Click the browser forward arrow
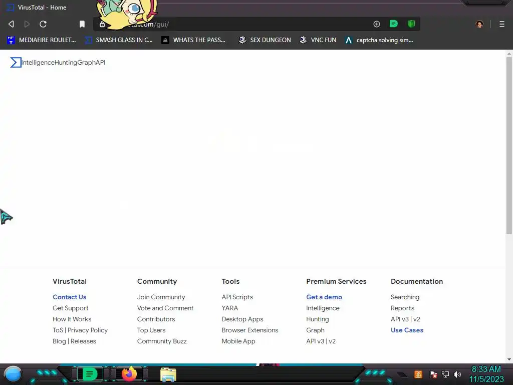Image resolution: width=513 pixels, height=385 pixels. pyautogui.click(x=27, y=24)
